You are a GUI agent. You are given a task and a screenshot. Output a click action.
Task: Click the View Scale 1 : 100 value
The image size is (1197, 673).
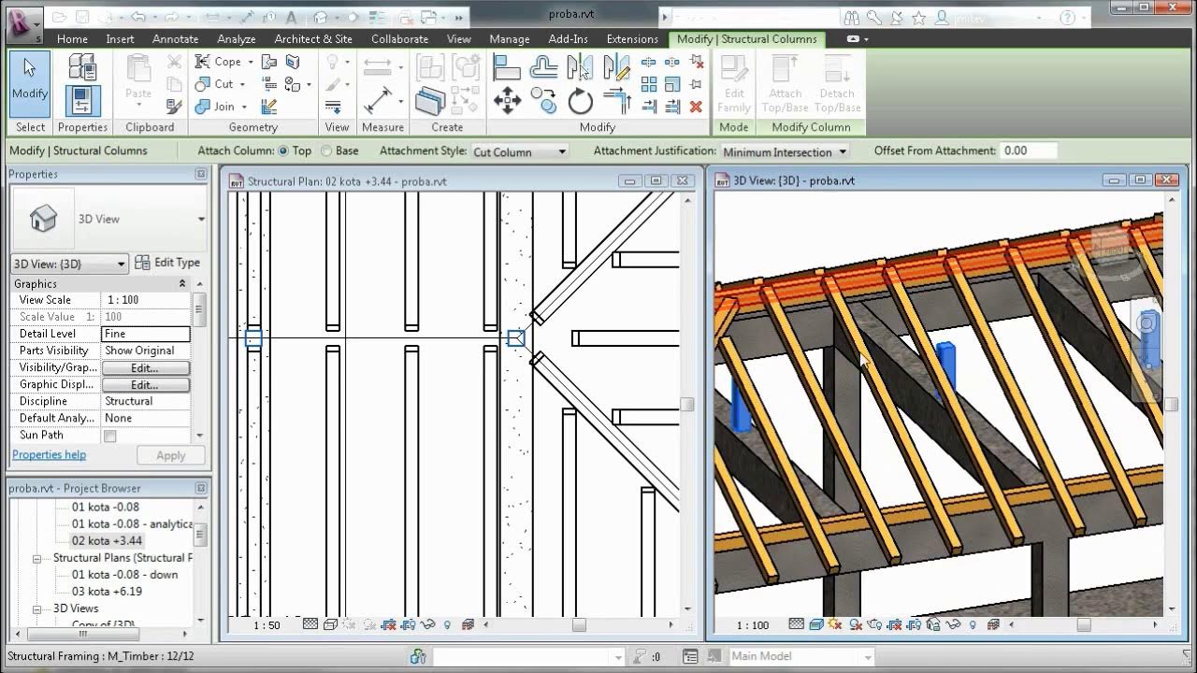(x=145, y=300)
